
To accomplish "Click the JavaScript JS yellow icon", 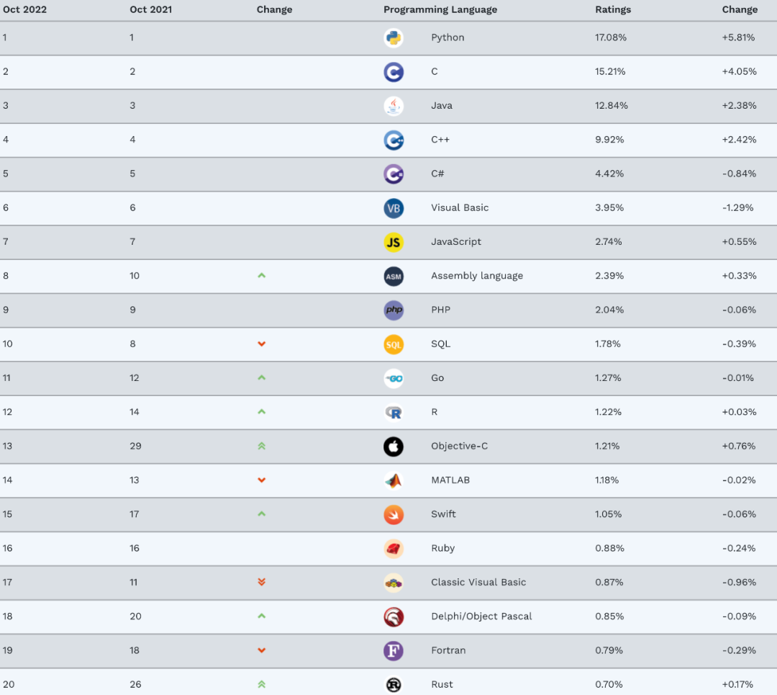I will pyautogui.click(x=394, y=242).
